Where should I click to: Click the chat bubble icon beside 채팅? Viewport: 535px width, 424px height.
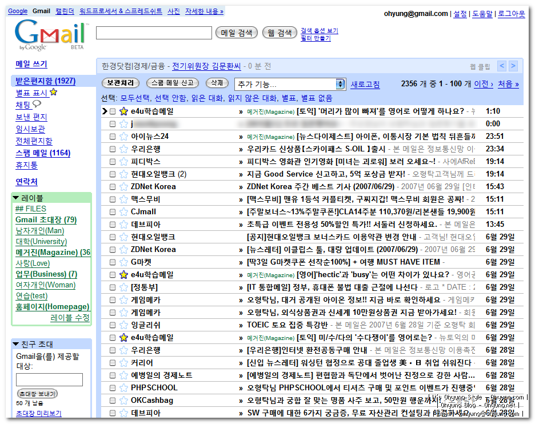37,103
